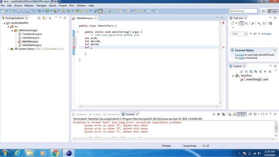Screen dimensions: 279x157
Task: Collapse All in Outline view toolbar
Action: pos(246,72)
